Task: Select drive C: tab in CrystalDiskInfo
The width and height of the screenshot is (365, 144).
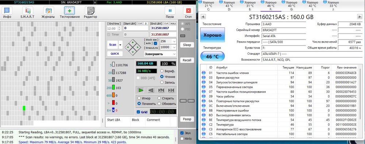Action: coord(208,5)
